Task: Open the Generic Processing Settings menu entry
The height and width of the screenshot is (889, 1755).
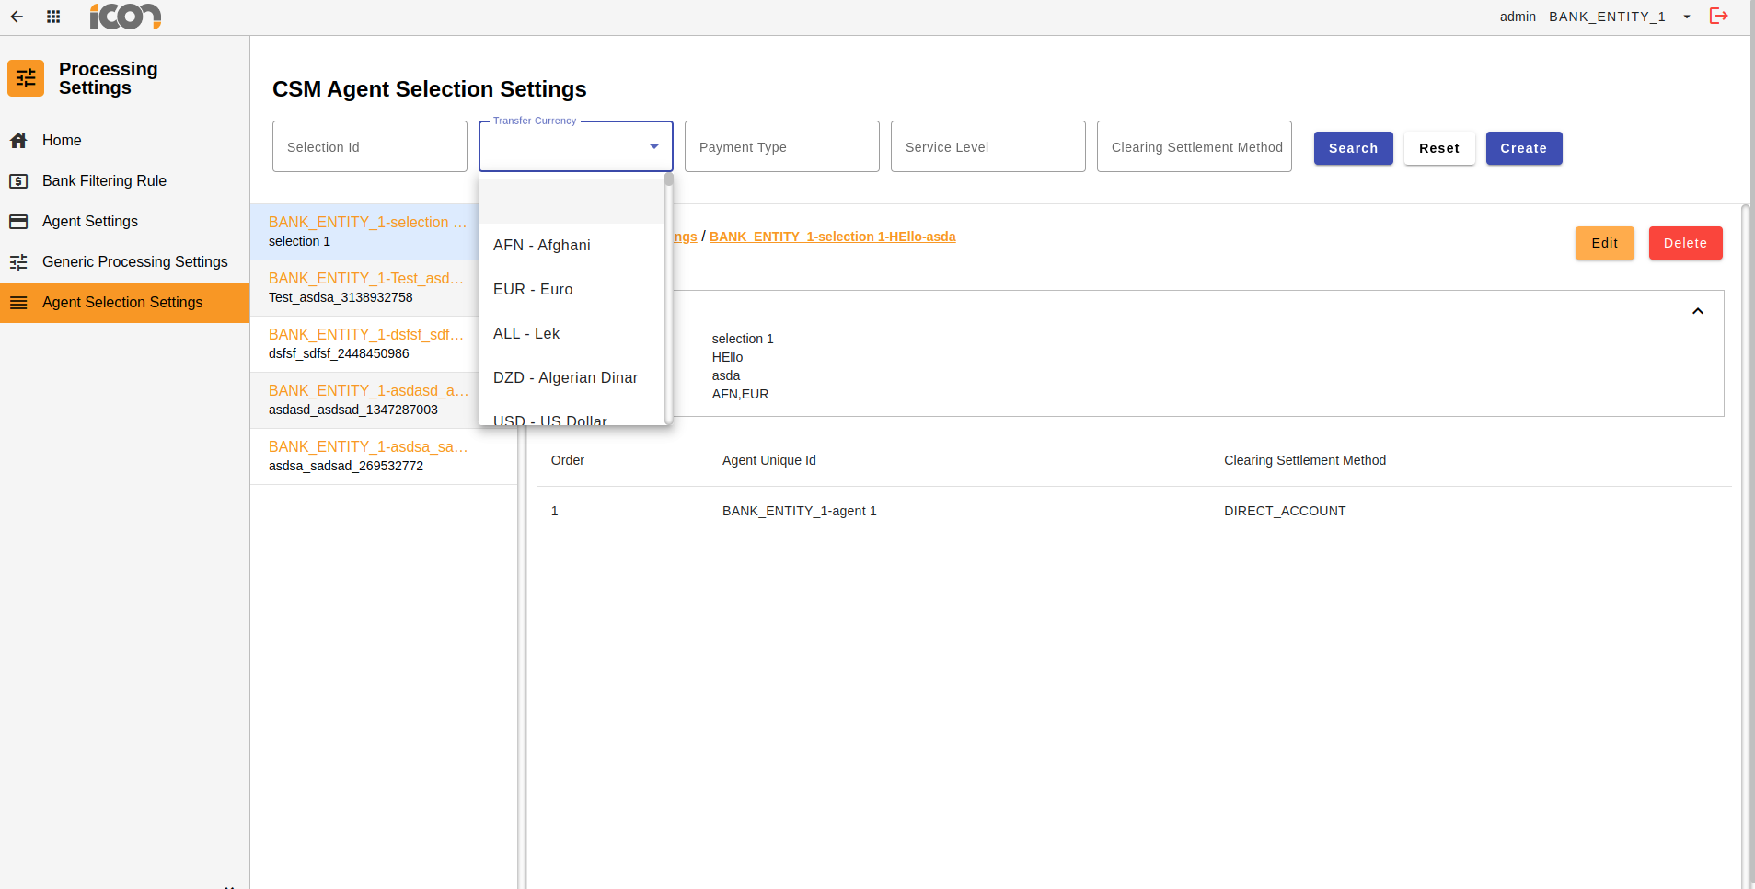Action: click(134, 261)
